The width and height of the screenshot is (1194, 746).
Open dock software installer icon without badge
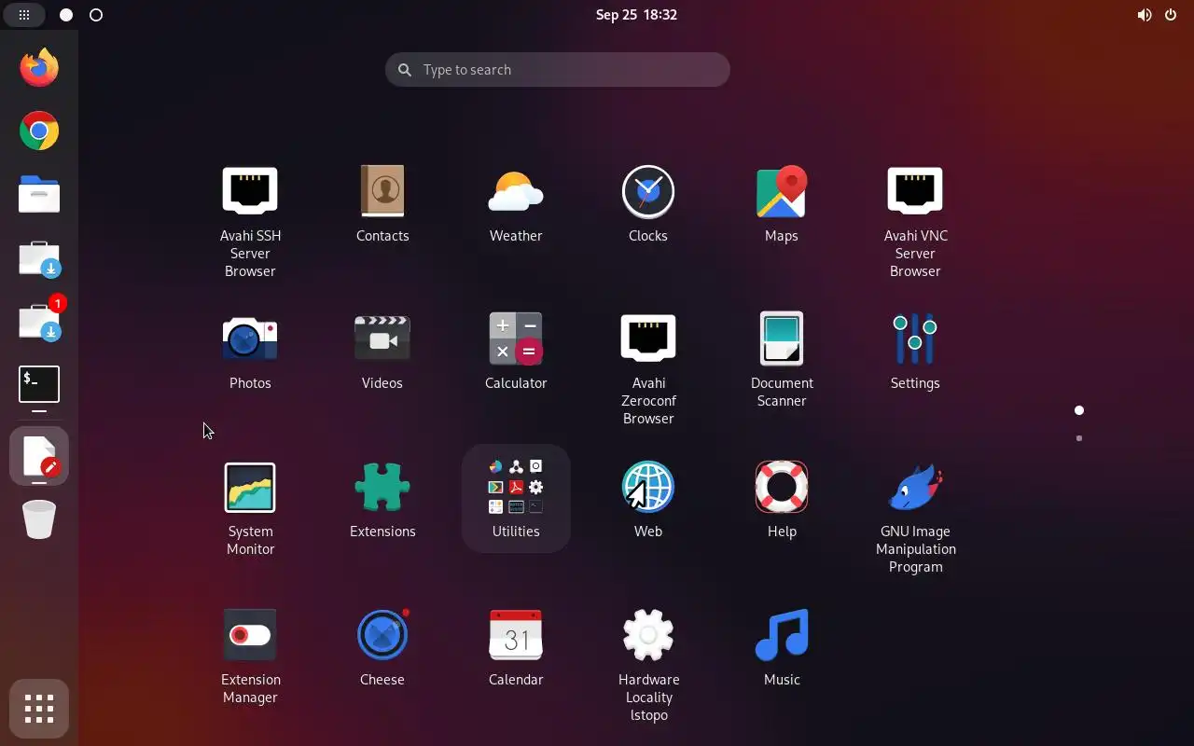pos(39,258)
